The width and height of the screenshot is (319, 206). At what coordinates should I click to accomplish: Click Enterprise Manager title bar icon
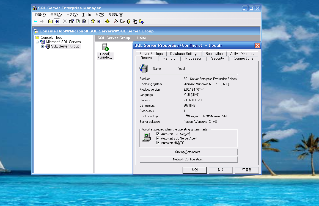pyautogui.click(x=35, y=8)
